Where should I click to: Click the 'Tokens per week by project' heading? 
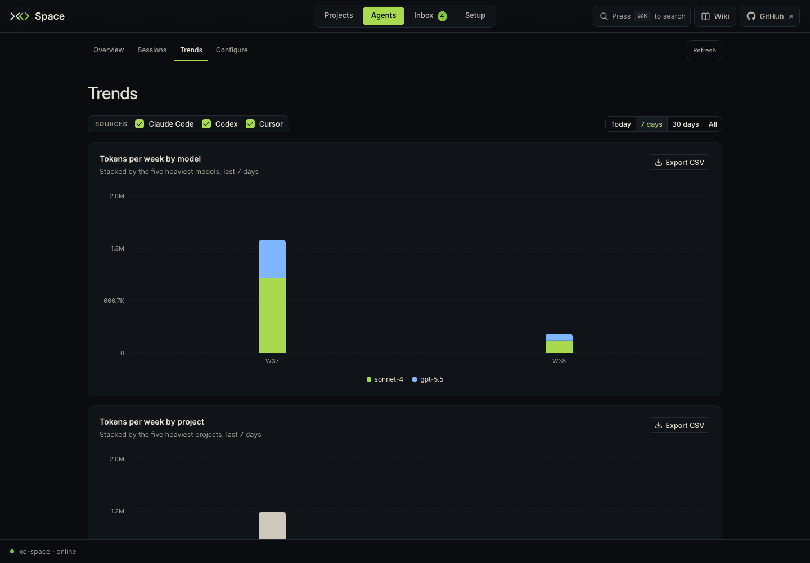tap(152, 422)
